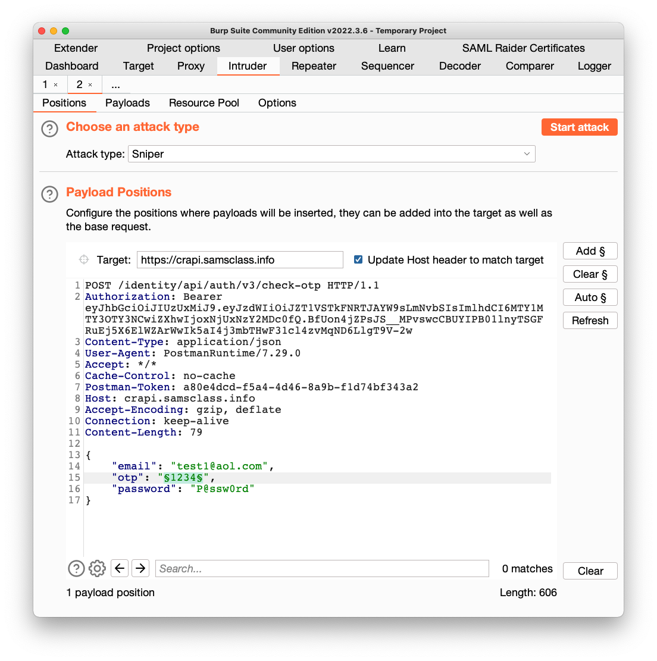
Task: Click into the Target URL field
Action: pyautogui.click(x=240, y=259)
